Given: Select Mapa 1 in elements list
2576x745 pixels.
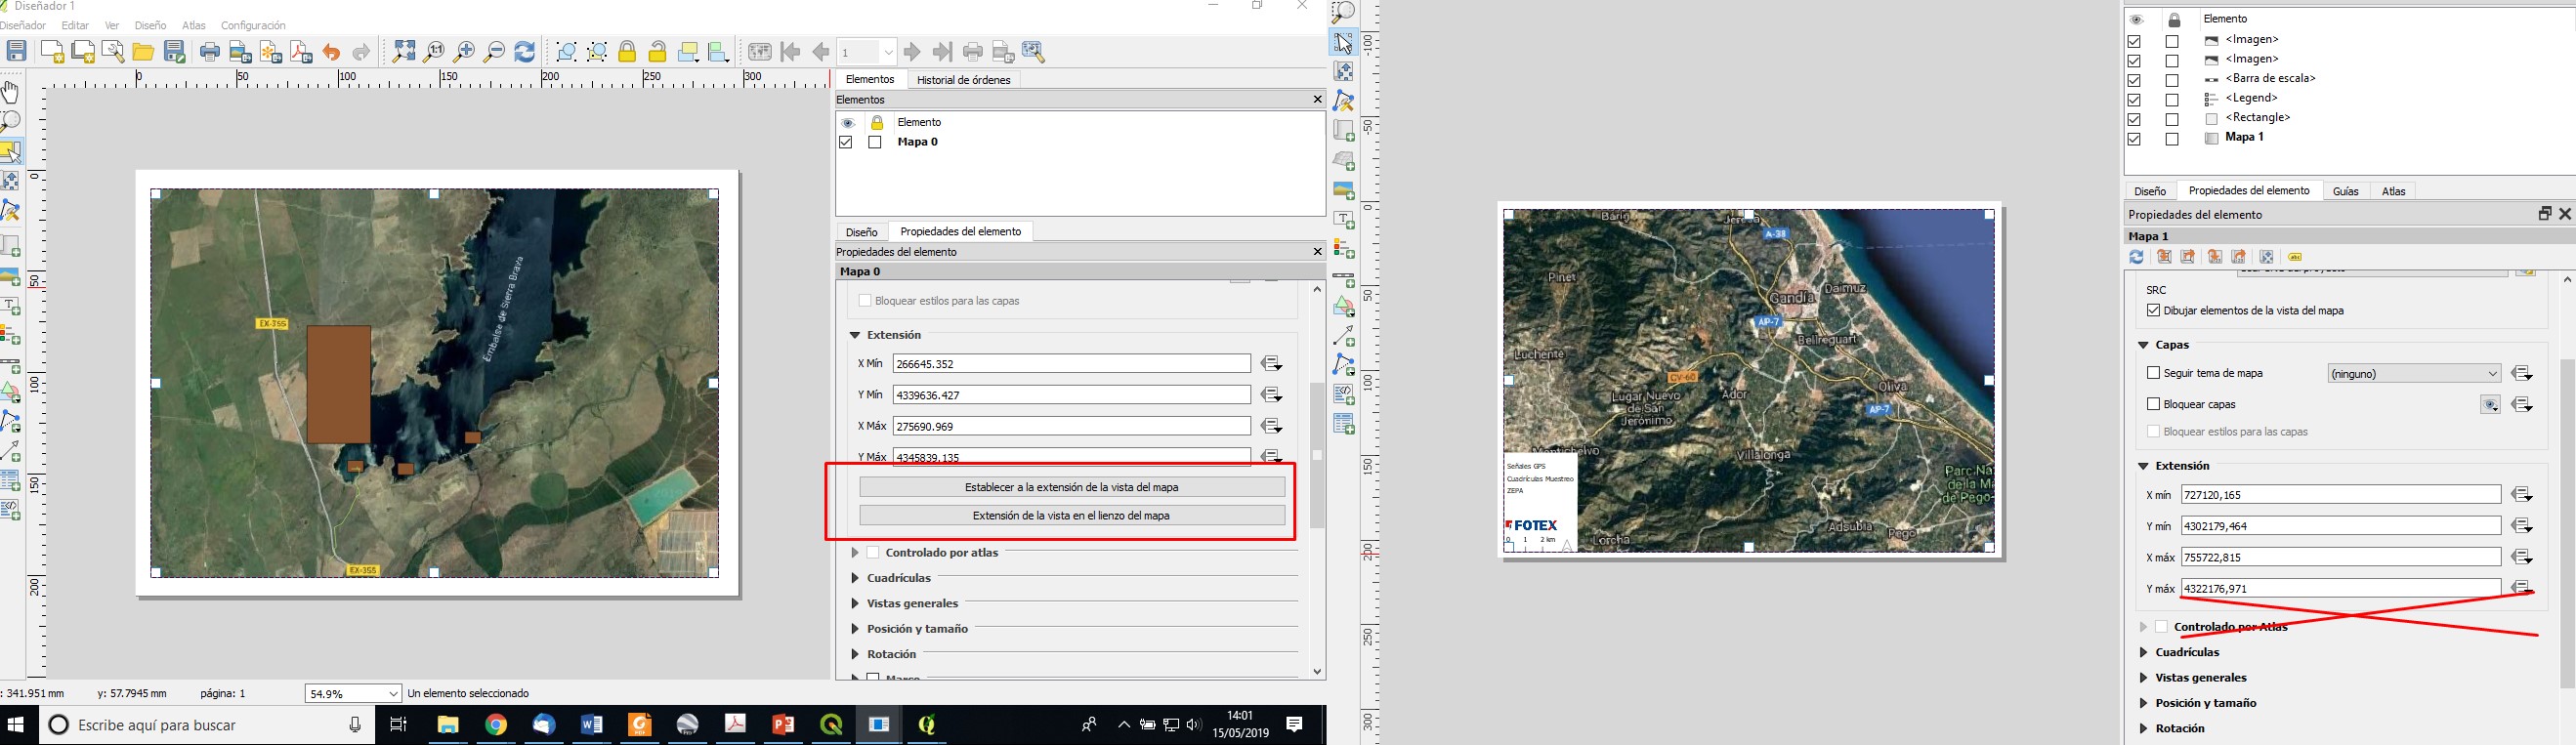Looking at the screenshot, I should click(2245, 138).
